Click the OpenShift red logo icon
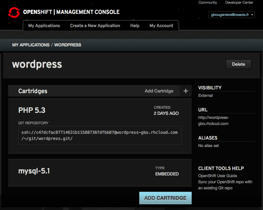 (14, 13)
